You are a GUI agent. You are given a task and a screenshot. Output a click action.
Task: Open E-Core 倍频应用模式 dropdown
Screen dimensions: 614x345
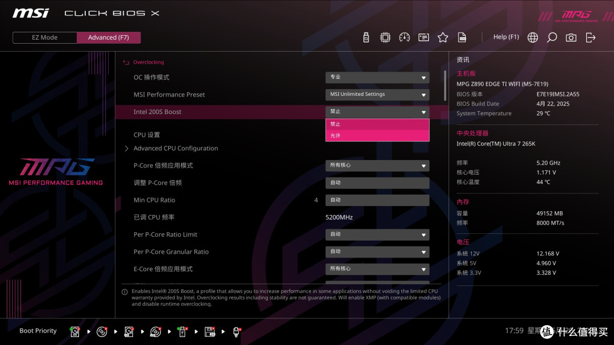[x=377, y=269]
